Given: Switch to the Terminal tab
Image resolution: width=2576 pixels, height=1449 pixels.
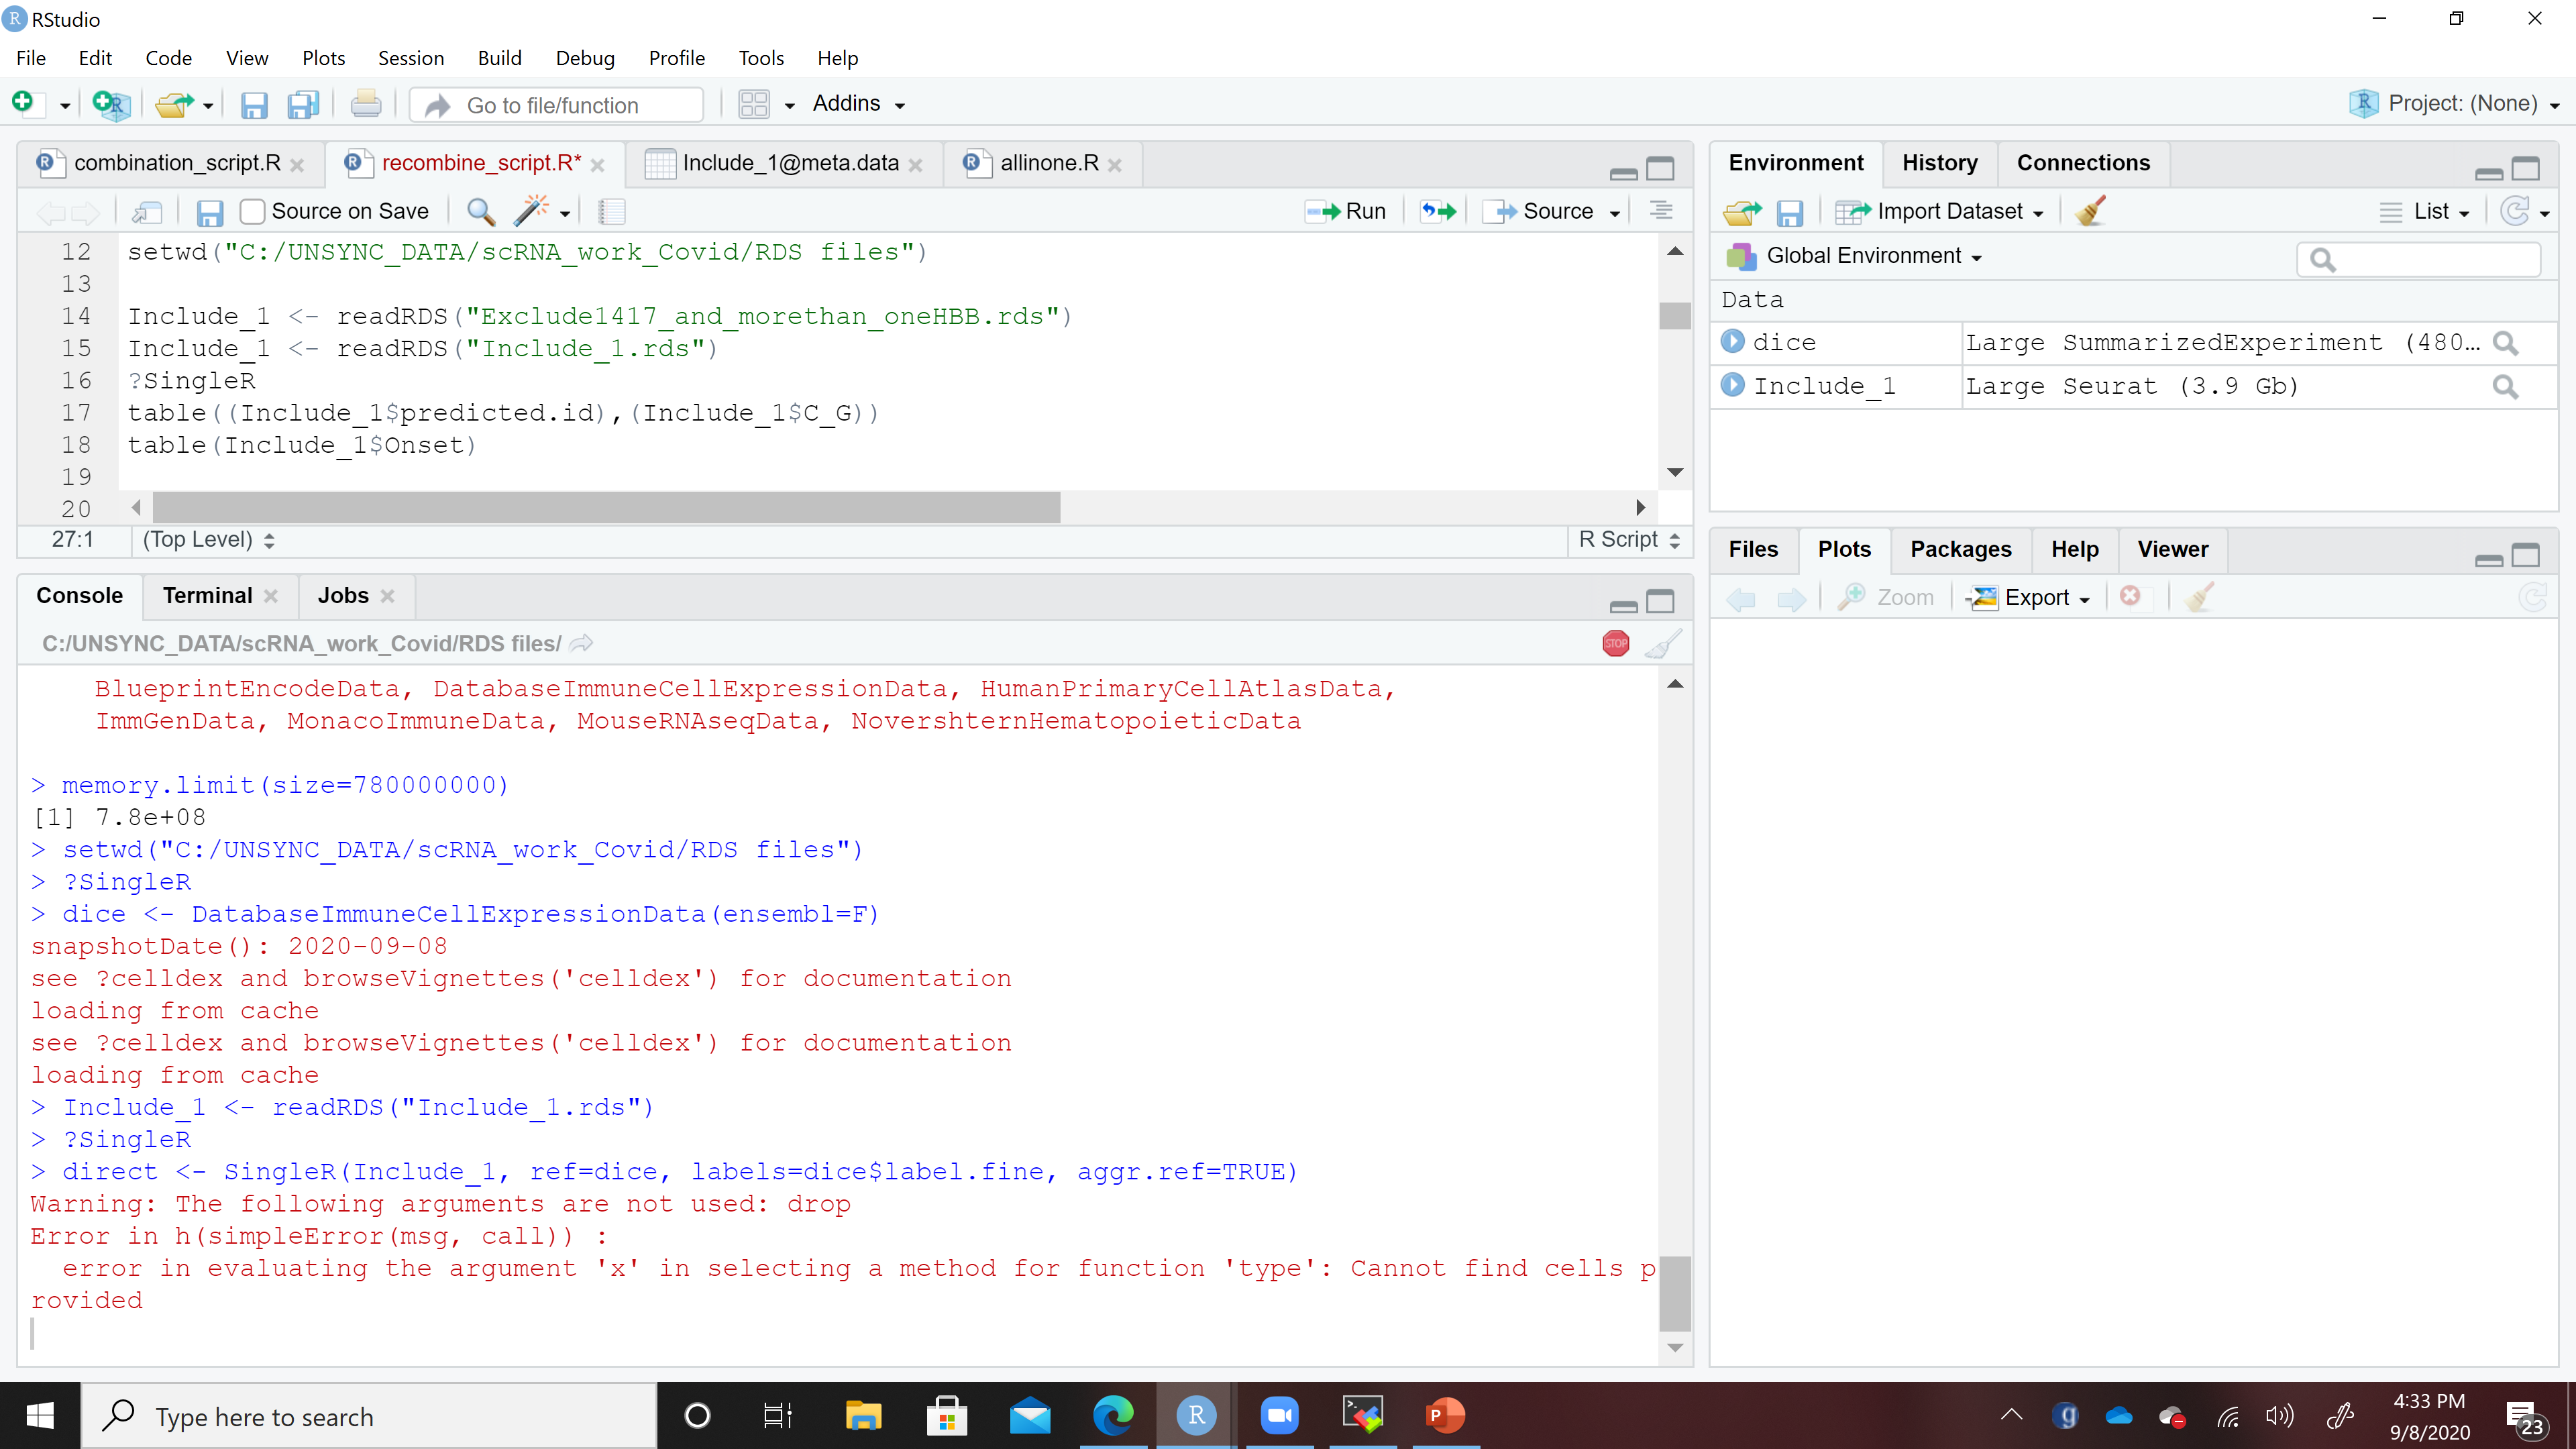Looking at the screenshot, I should pyautogui.click(x=206, y=595).
